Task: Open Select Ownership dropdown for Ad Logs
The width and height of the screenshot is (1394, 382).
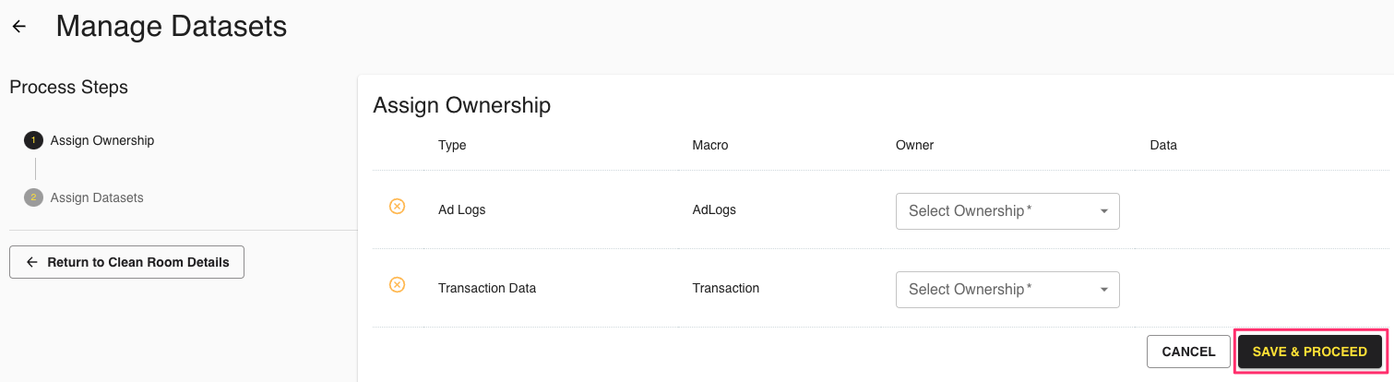Action: pos(1007,211)
